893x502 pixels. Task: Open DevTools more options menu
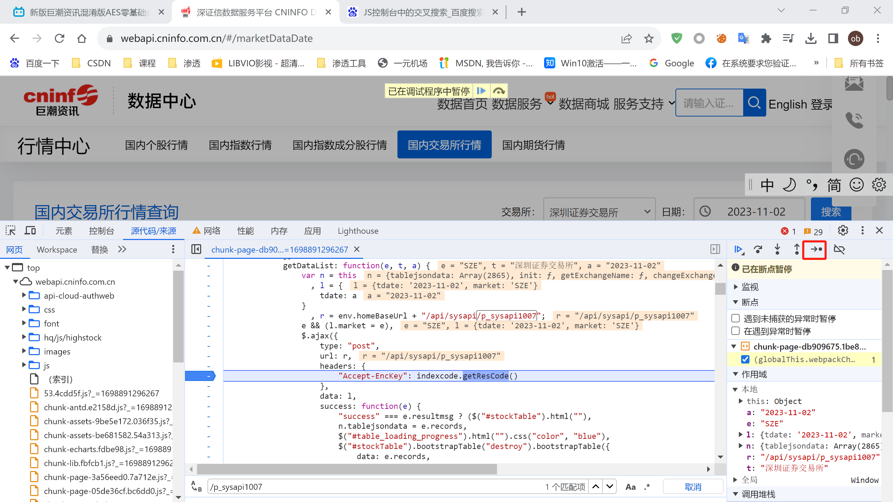pyautogui.click(x=862, y=231)
